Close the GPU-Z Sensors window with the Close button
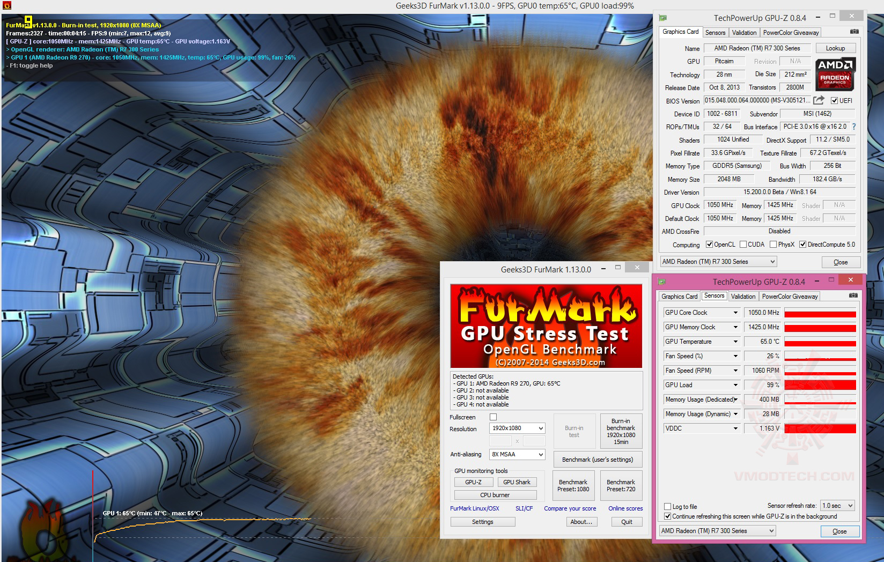The image size is (884, 562). (x=839, y=531)
